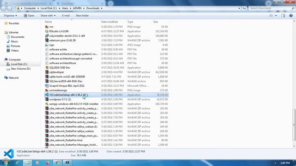Select the sqldeveloper archive icon

coord(47,72)
